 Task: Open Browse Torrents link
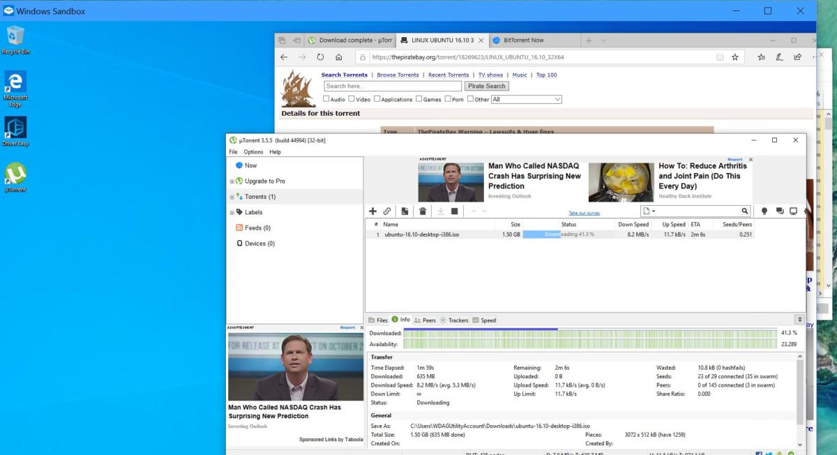pyautogui.click(x=398, y=75)
